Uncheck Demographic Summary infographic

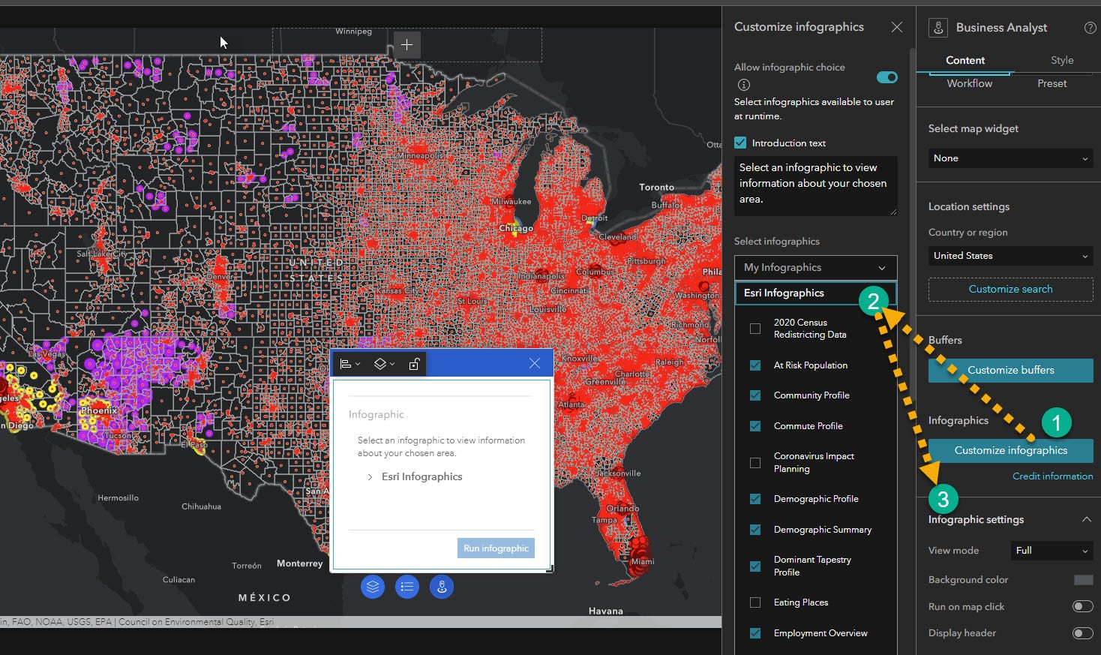[x=755, y=530]
